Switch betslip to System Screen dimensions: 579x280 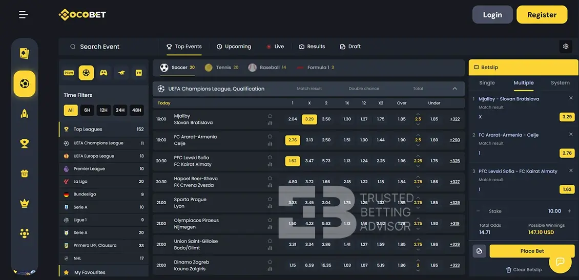tap(560, 83)
